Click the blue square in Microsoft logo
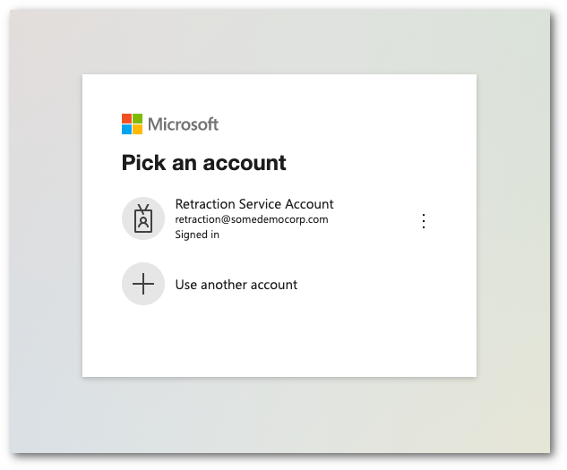Screen dimensions: 567x470 click(126, 129)
